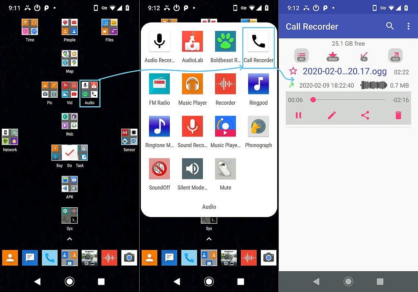418x292 pixels.
Task: Launch the FM Radio app
Action: coord(159,84)
